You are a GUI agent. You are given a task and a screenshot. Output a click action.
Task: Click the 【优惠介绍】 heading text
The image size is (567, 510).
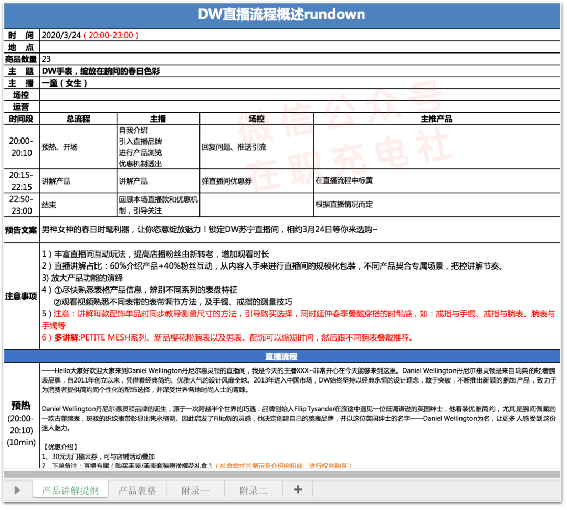click(x=60, y=447)
